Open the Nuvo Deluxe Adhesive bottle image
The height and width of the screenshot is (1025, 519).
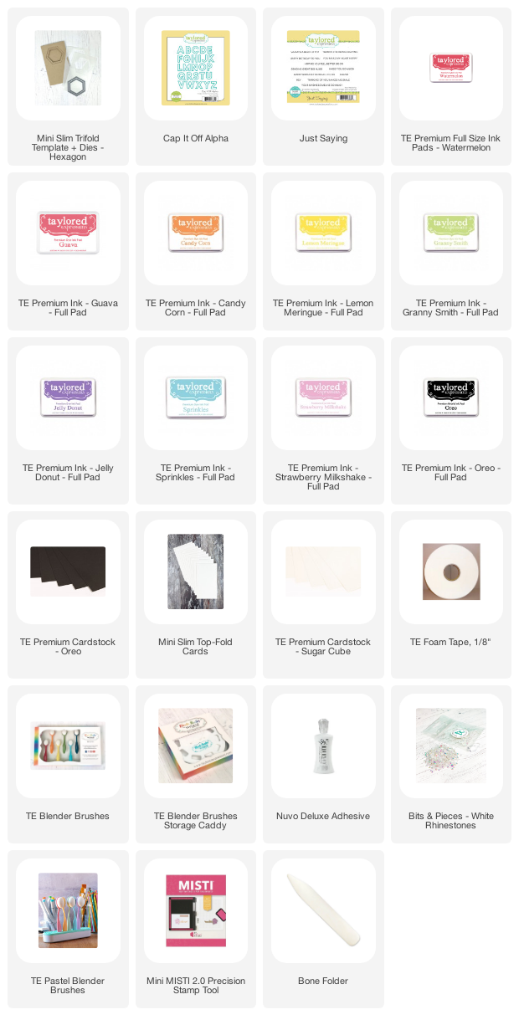click(323, 746)
